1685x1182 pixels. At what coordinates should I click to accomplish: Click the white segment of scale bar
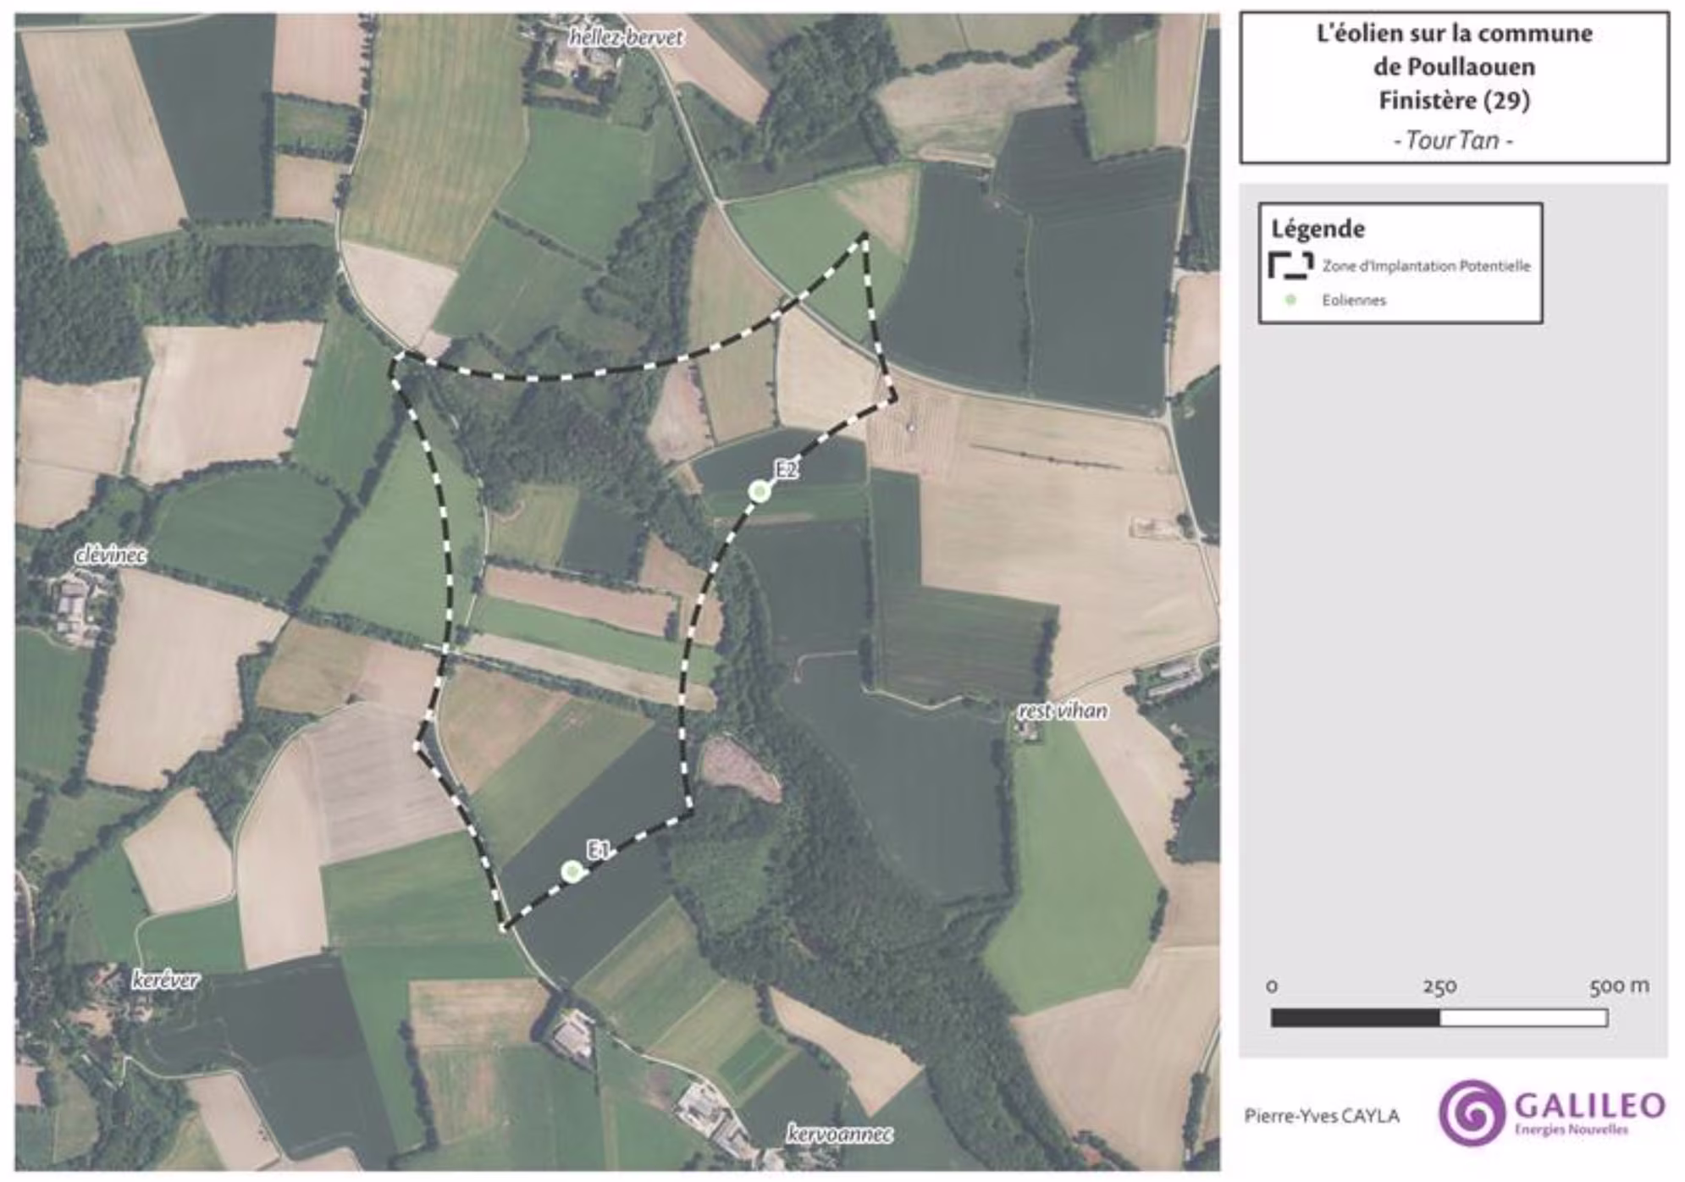(1522, 1018)
